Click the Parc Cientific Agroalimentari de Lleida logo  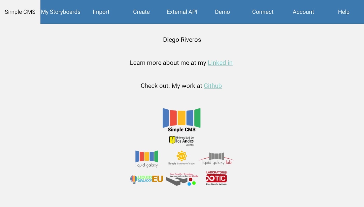(x=182, y=179)
